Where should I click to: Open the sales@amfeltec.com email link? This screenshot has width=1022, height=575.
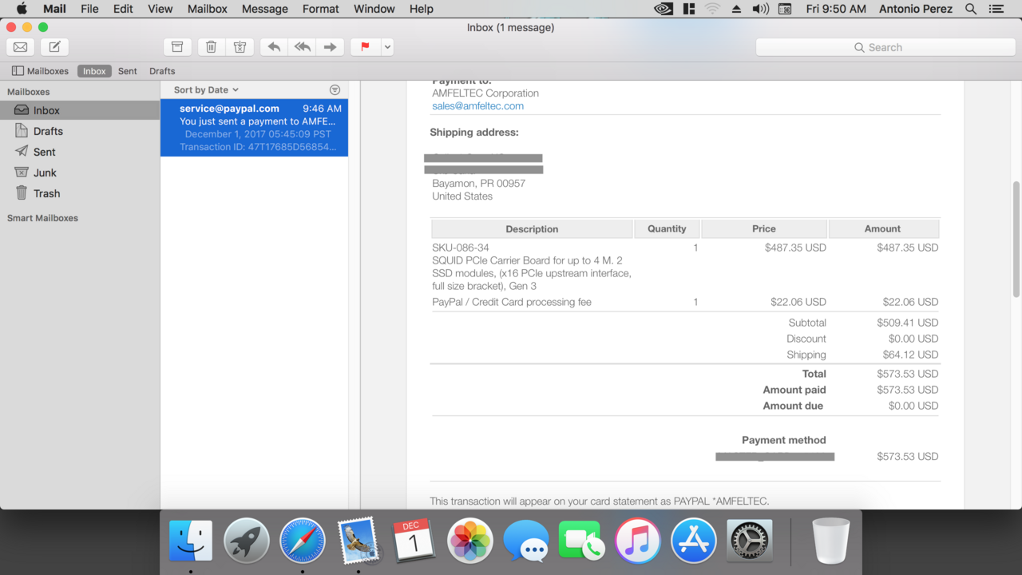[x=477, y=106]
